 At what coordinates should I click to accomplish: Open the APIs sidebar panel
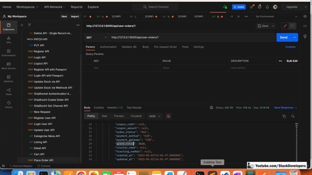[9, 40]
